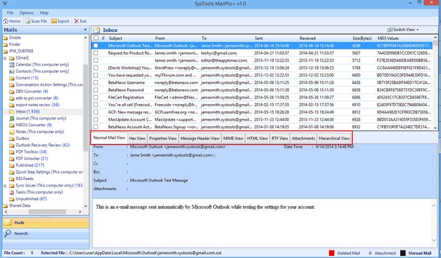Click folder tree scroll up arrow

point(85,37)
